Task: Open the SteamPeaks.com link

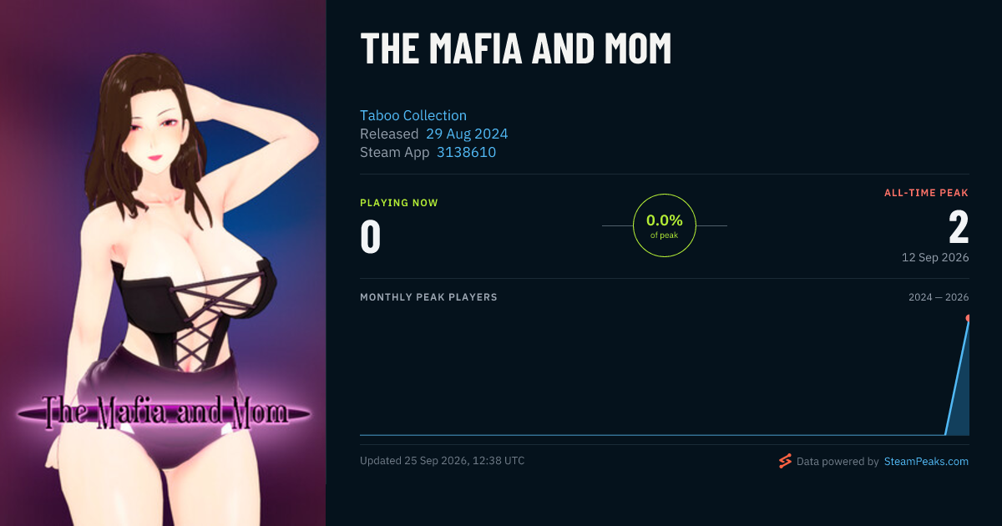Action: point(926,461)
